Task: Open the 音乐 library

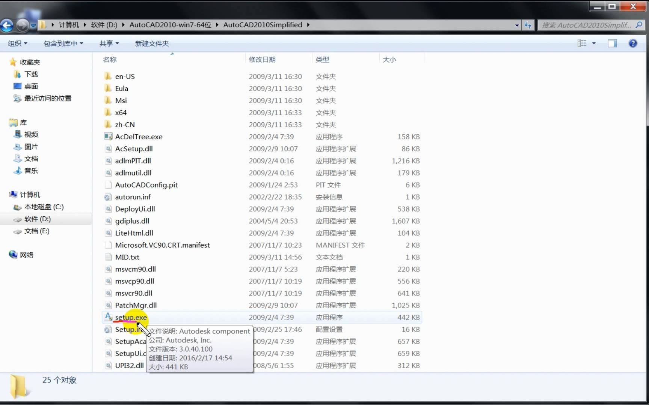Action: (x=31, y=171)
